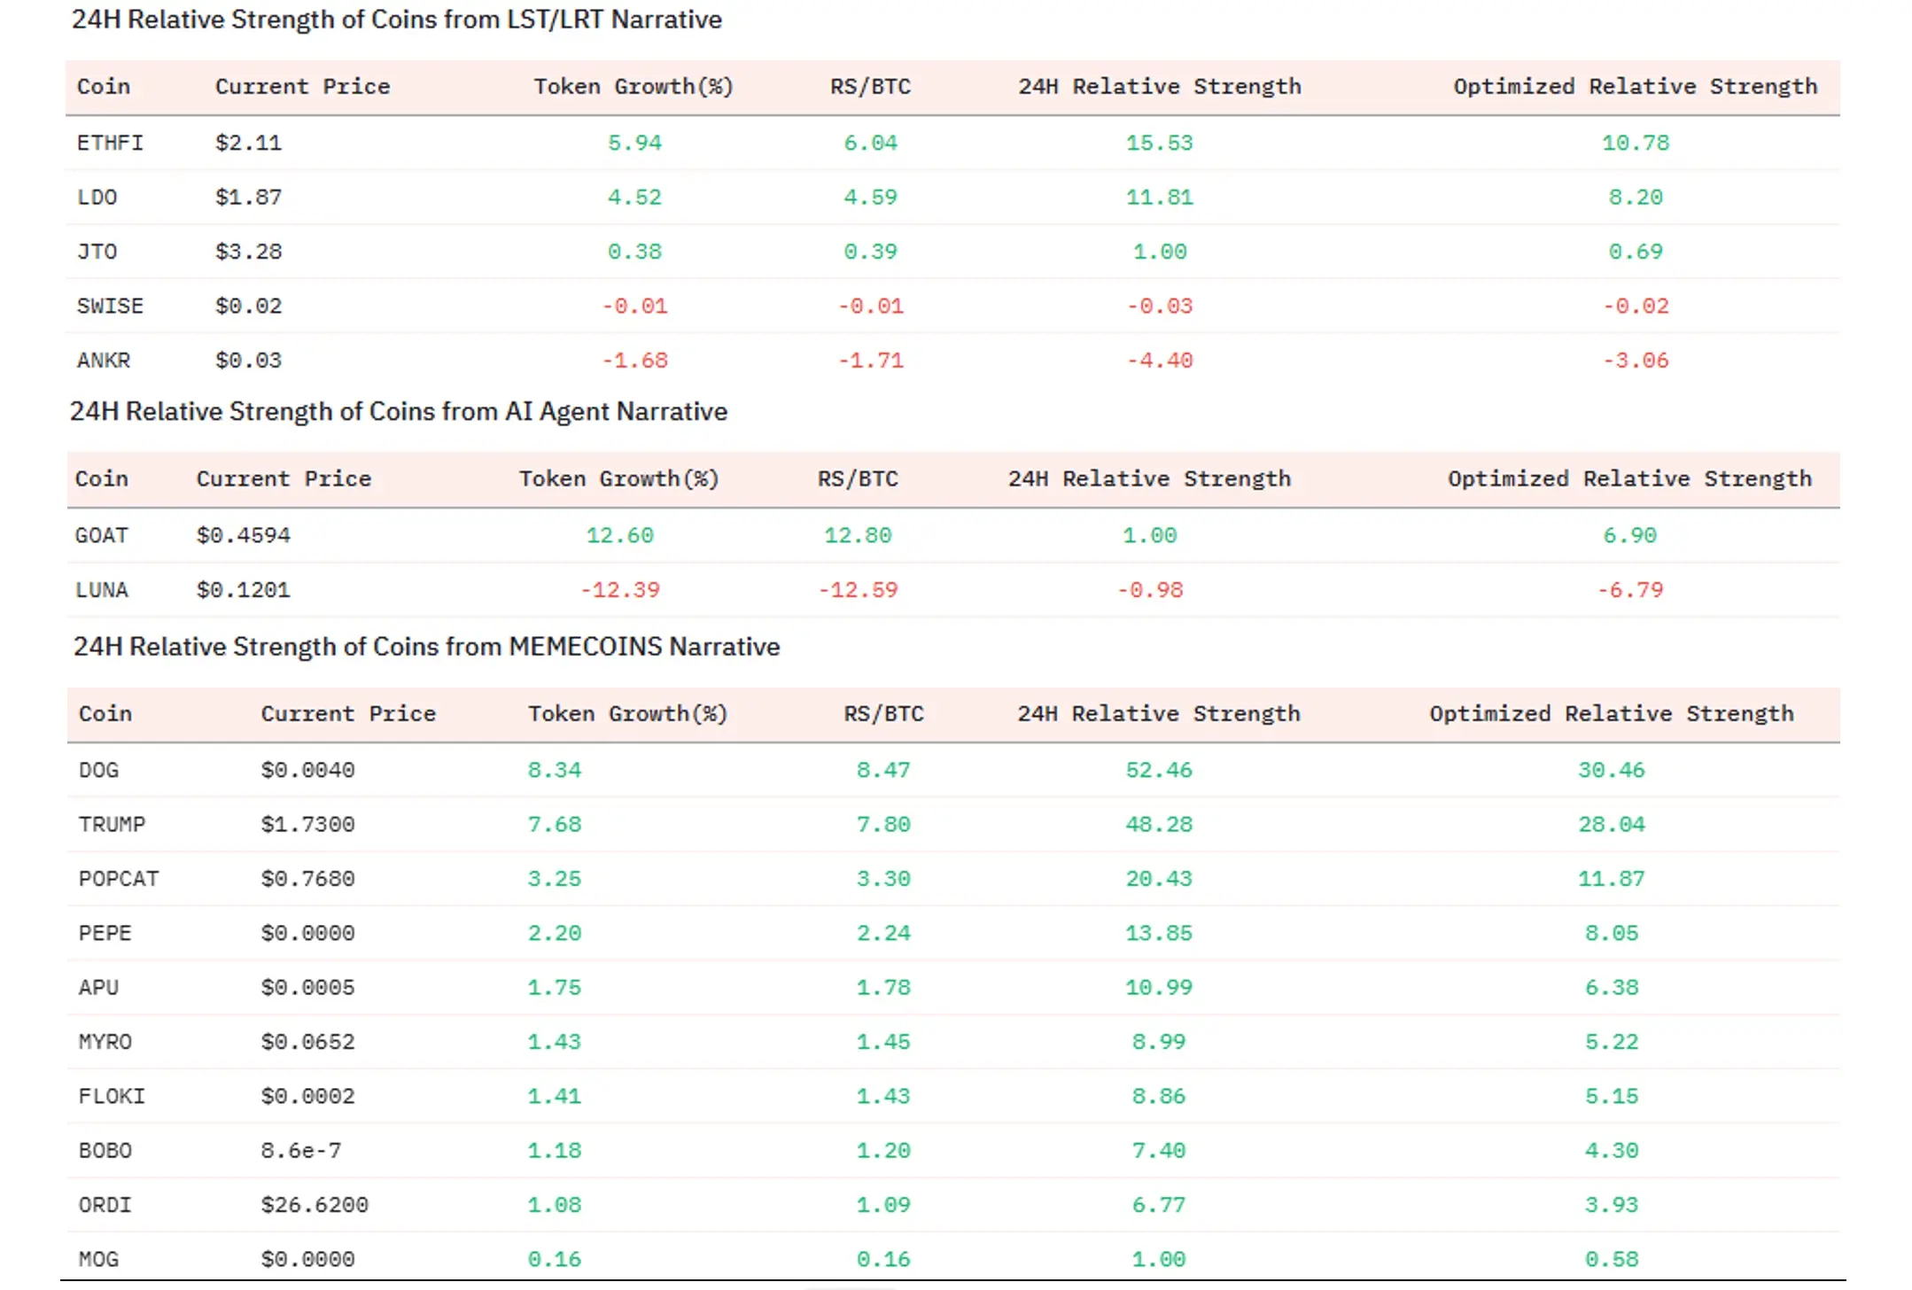Sort by Optimized Relative Strength in MEMECOINS table

1611,714
